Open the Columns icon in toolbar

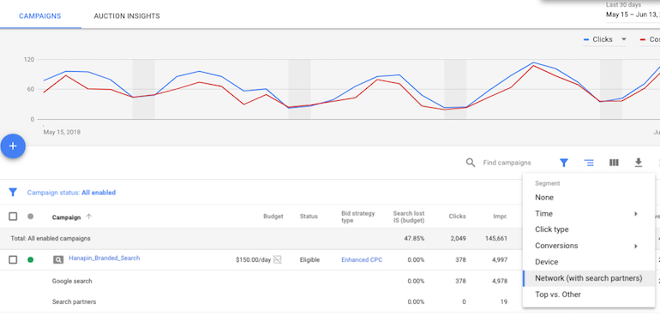tap(614, 163)
